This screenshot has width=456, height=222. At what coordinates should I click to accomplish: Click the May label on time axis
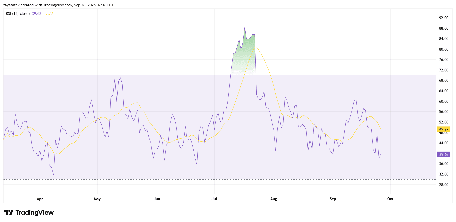97,199
